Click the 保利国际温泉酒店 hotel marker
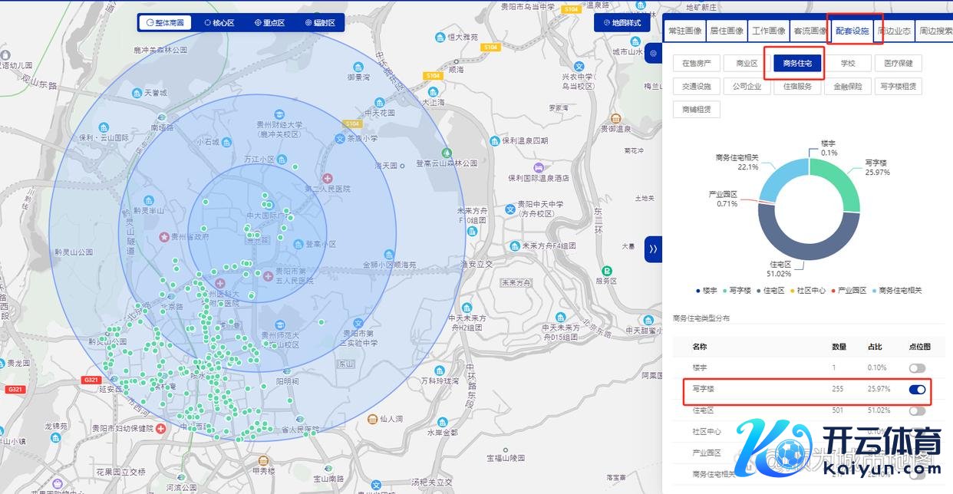Viewport: 953px width, 494px height. tap(539, 166)
